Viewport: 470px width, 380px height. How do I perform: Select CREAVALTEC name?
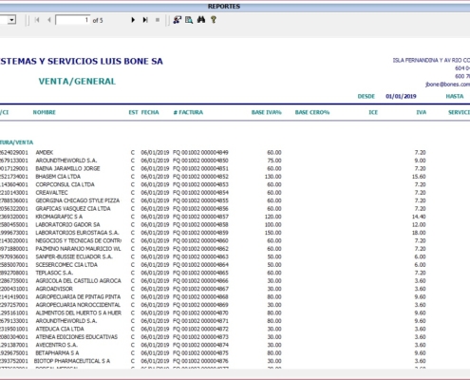coord(51,193)
